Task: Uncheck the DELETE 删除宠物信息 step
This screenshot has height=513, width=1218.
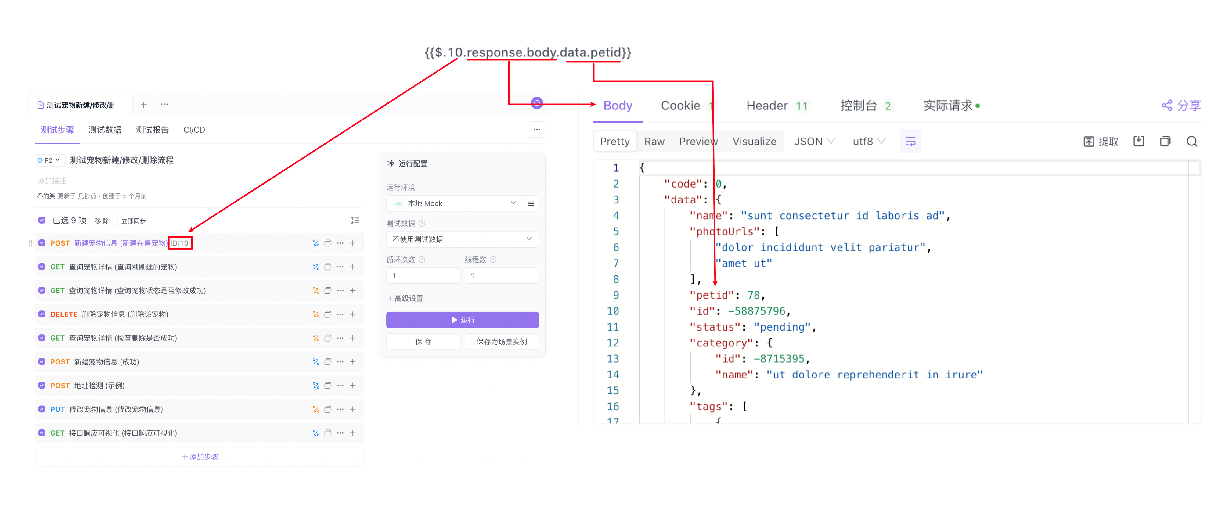Action: click(x=42, y=314)
